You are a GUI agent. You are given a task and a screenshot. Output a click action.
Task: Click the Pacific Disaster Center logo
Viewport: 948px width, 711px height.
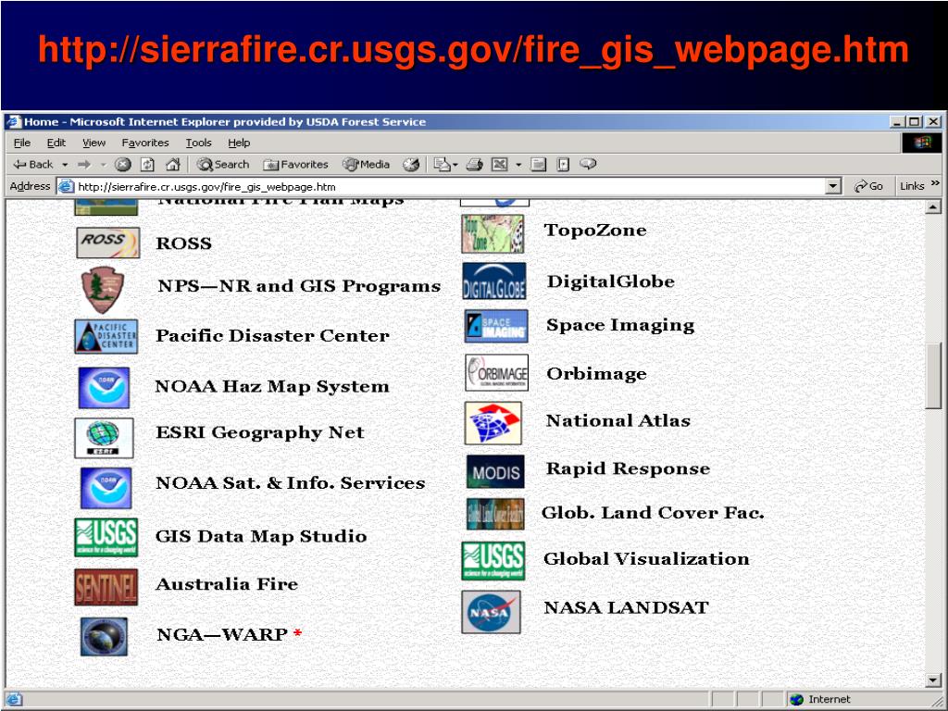pyautogui.click(x=106, y=336)
